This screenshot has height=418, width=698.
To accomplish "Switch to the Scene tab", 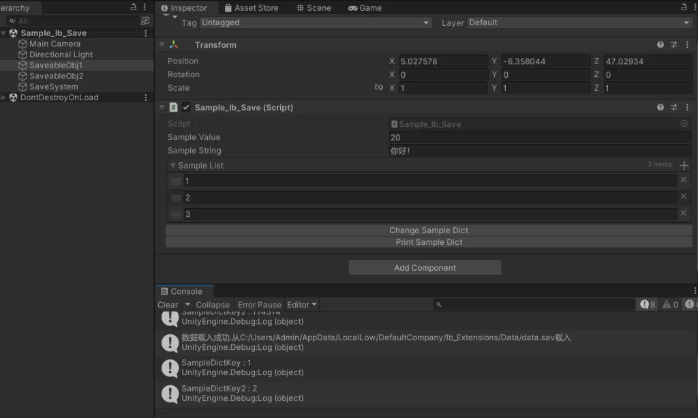I will [314, 8].
